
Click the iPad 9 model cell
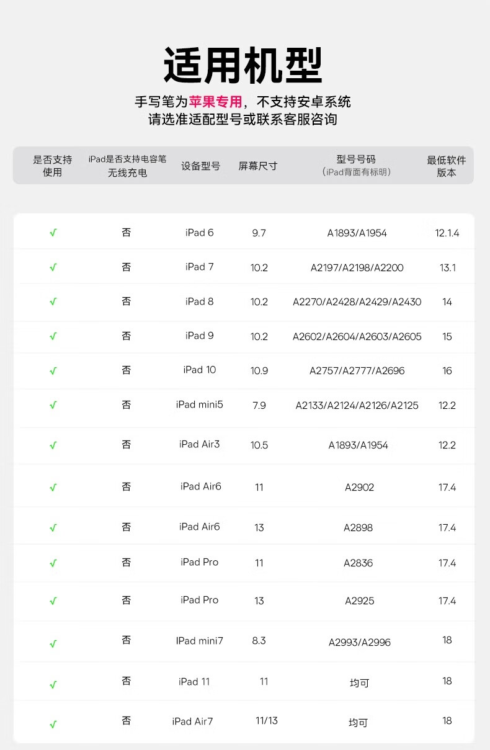click(199, 336)
